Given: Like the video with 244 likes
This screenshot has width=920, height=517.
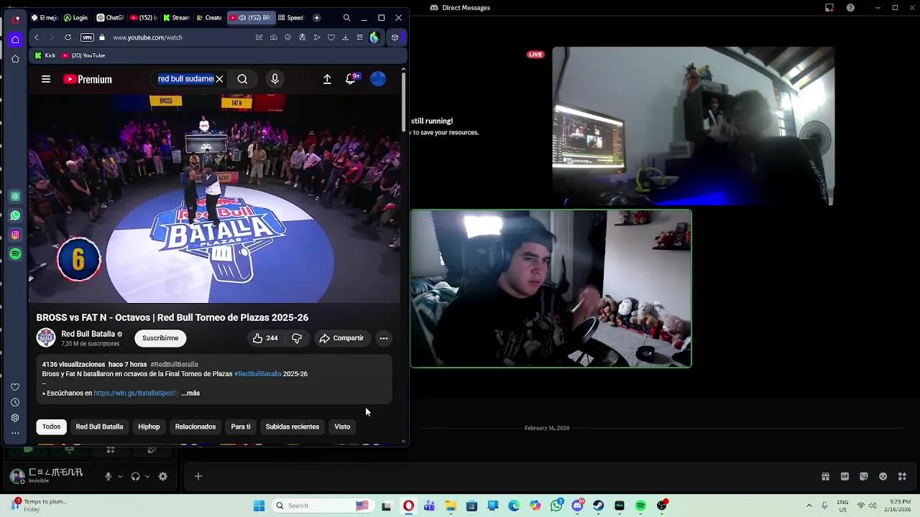Looking at the screenshot, I should click(x=265, y=338).
